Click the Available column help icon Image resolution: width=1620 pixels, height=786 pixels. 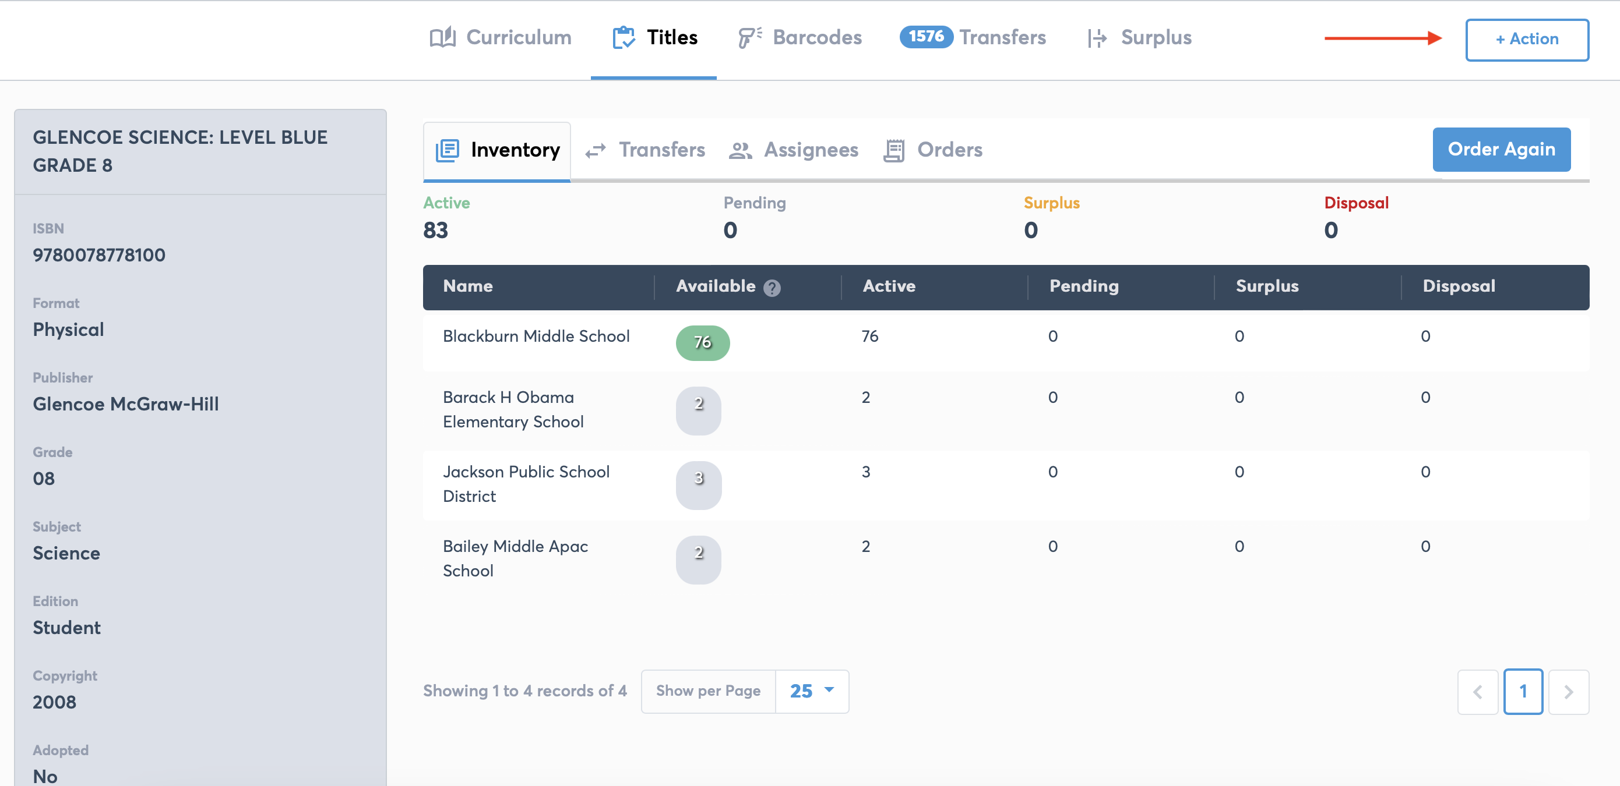772,288
